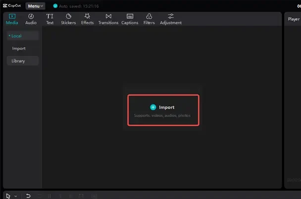Select Library in the left sidebar
This screenshot has height=199, width=301.
[22, 61]
